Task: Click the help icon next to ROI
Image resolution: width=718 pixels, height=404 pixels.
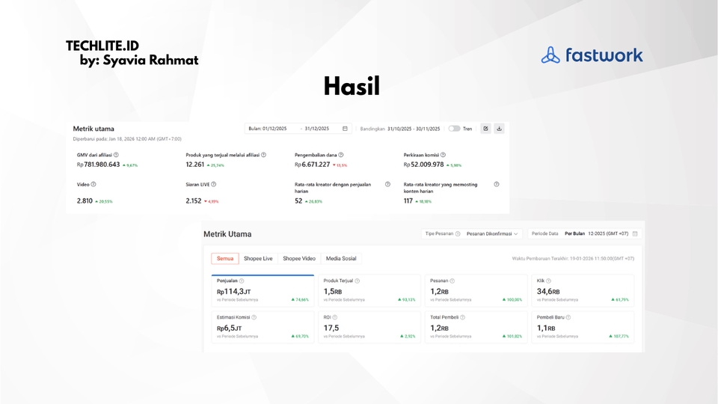Action: pyautogui.click(x=335, y=317)
